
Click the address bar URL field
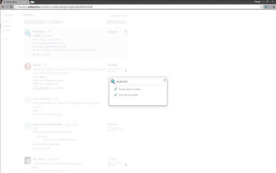[136, 7]
